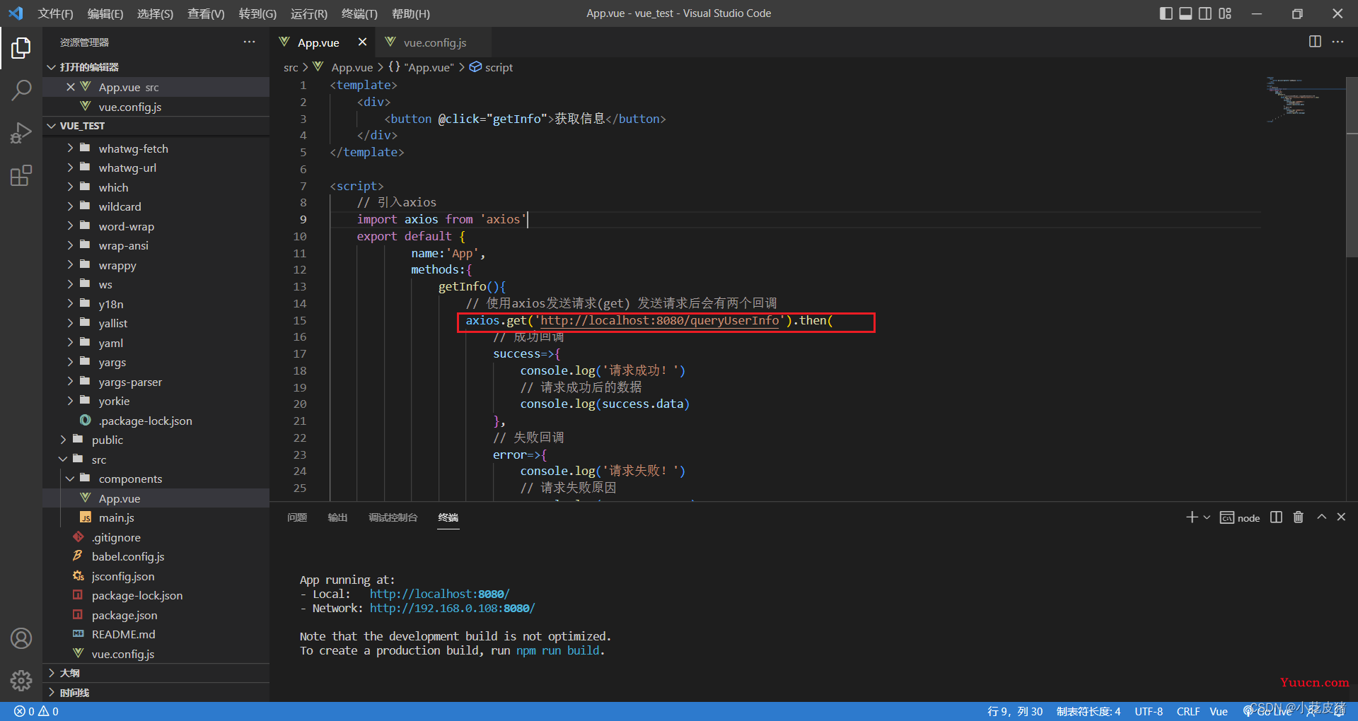Click the line and column status indicator
The image size is (1358, 721).
(1015, 711)
